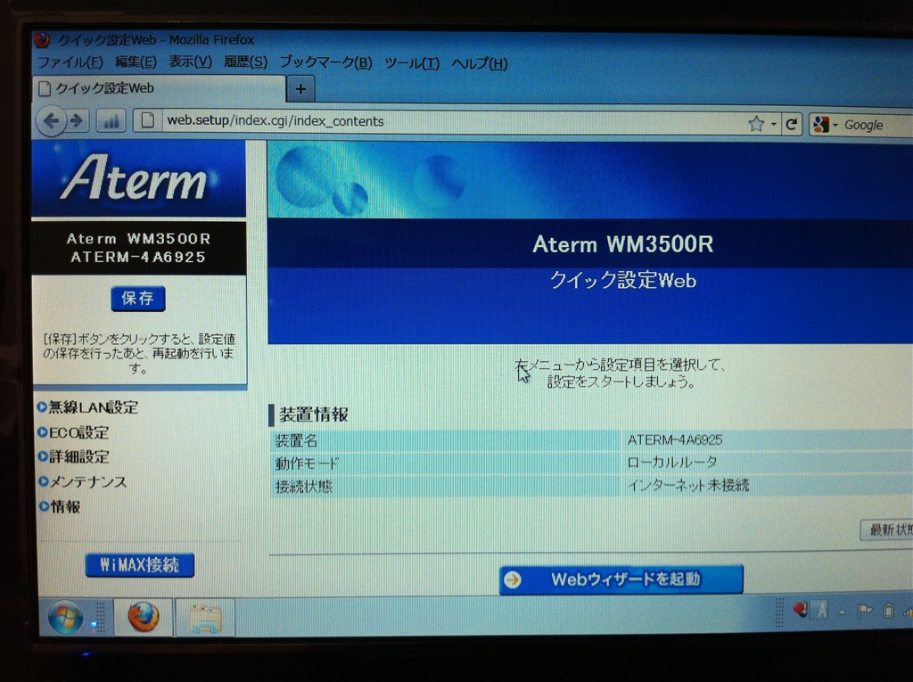Select device name value ATERM-4A6925 in table
The width and height of the screenshot is (913, 682).
coord(674,440)
